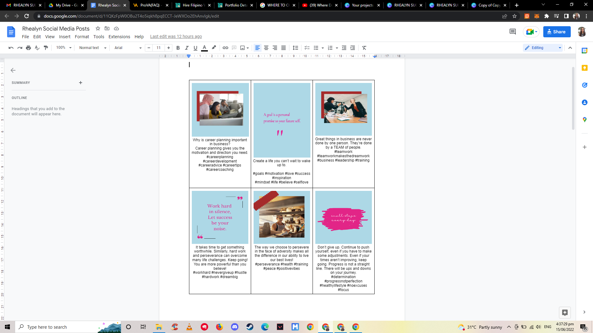Viewport: 593px width, 333px height.
Task: Open the 100% zoom dropdown
Action: (64, 48)
